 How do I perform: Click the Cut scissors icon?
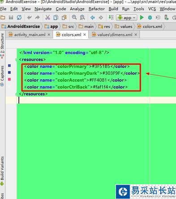click(x=47, y=17)
